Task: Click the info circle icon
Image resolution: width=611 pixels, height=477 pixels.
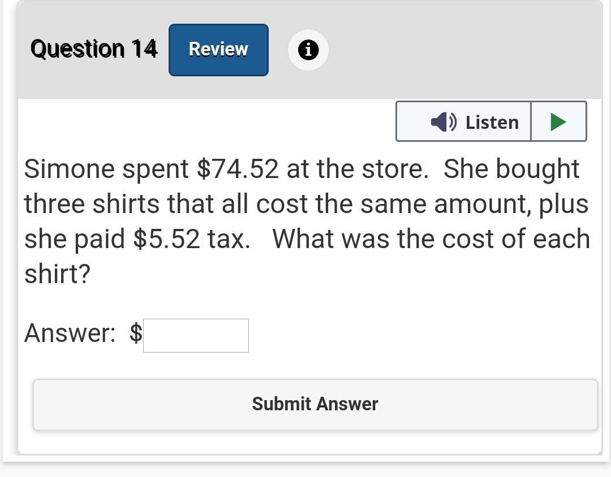Action: coord(308,50)
